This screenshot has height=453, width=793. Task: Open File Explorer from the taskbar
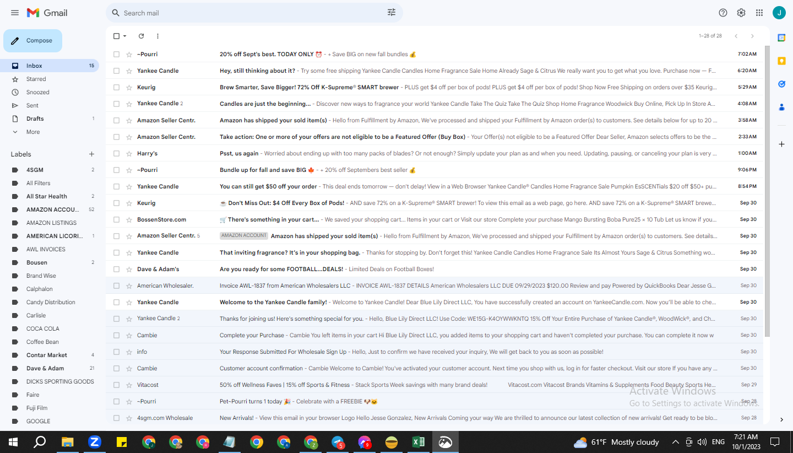pos(67,442)
